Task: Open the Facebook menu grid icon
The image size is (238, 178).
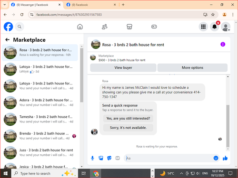Action: click(203, 27)
